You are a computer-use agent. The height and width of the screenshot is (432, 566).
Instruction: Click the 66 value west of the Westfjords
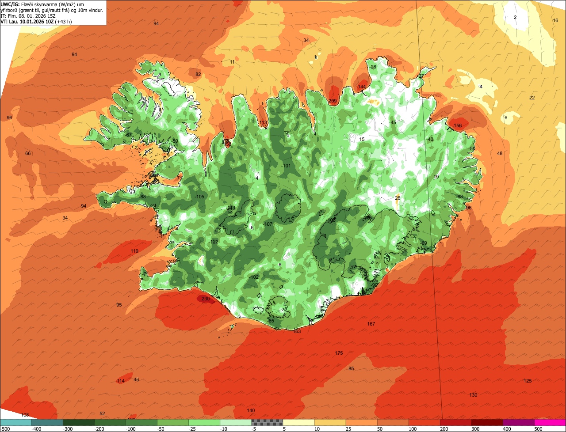28,153
